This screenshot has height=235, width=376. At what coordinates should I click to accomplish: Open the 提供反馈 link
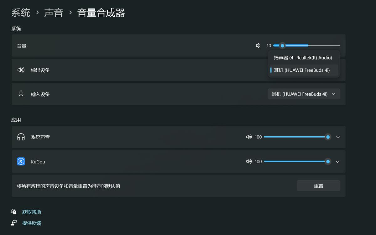31,223
